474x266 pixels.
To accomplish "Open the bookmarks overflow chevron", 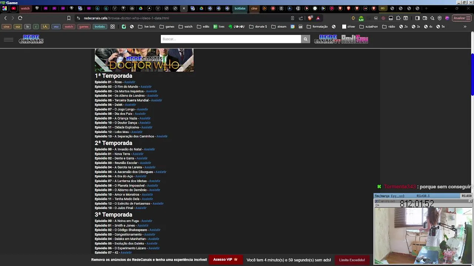I will pyautogui.click(x=465, y=27).
